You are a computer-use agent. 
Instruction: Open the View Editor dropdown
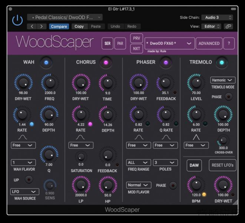211,26
